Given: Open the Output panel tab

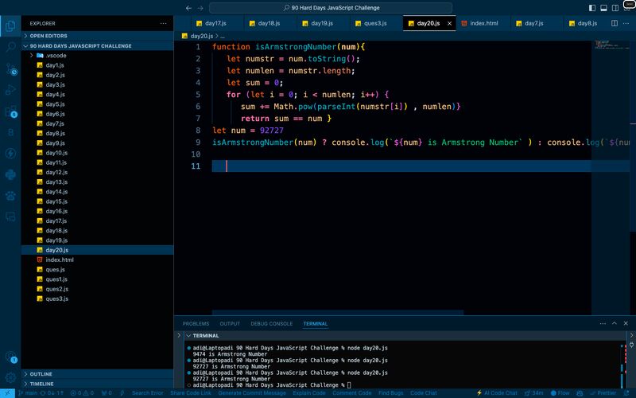Looking at the screenshot, I should 230,324.
